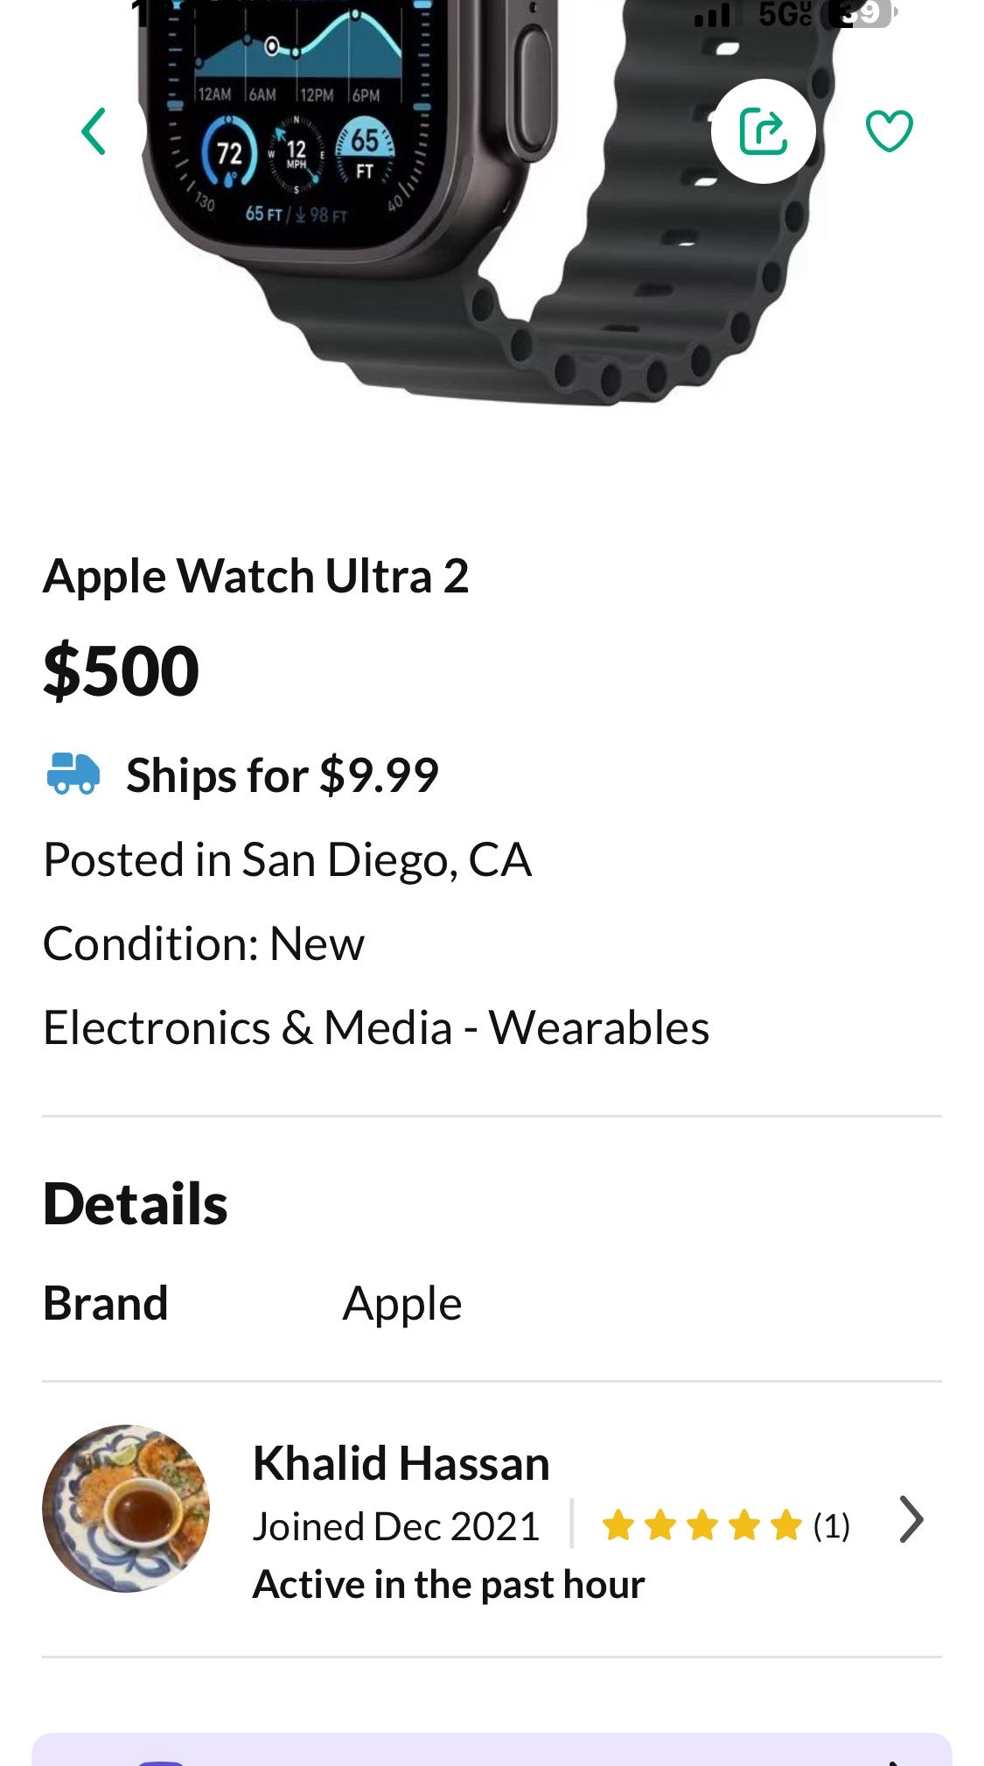
Task: Tap seller name Khalid Hassan
Action: pyautogui.click(x=401, y=1463)
